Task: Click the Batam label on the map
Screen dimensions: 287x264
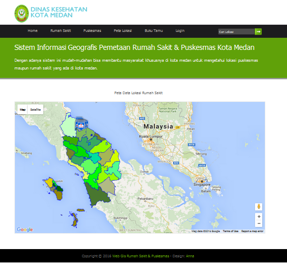Action: 206,191
